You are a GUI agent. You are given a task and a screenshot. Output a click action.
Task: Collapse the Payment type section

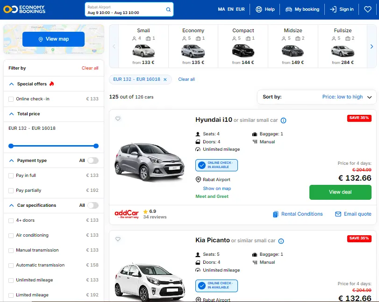[x=11, y=161]
